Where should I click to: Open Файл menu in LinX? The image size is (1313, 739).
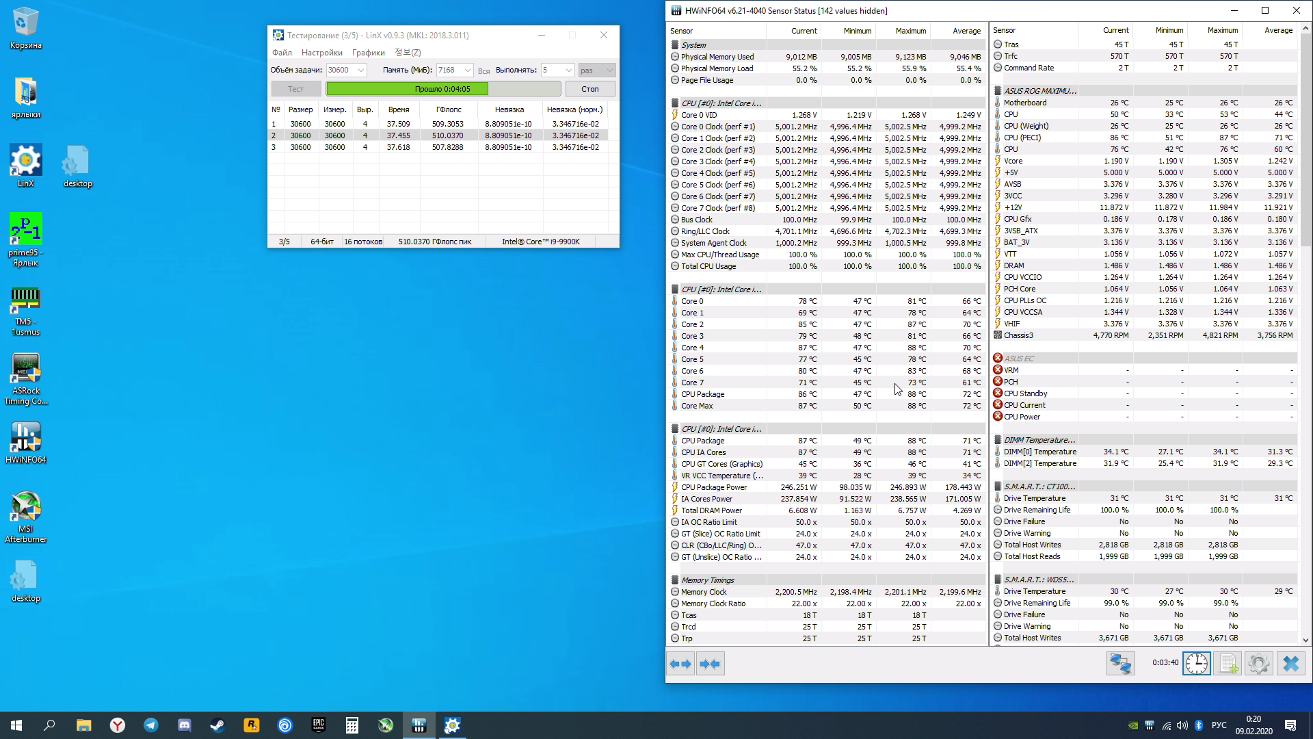(282, 53)
